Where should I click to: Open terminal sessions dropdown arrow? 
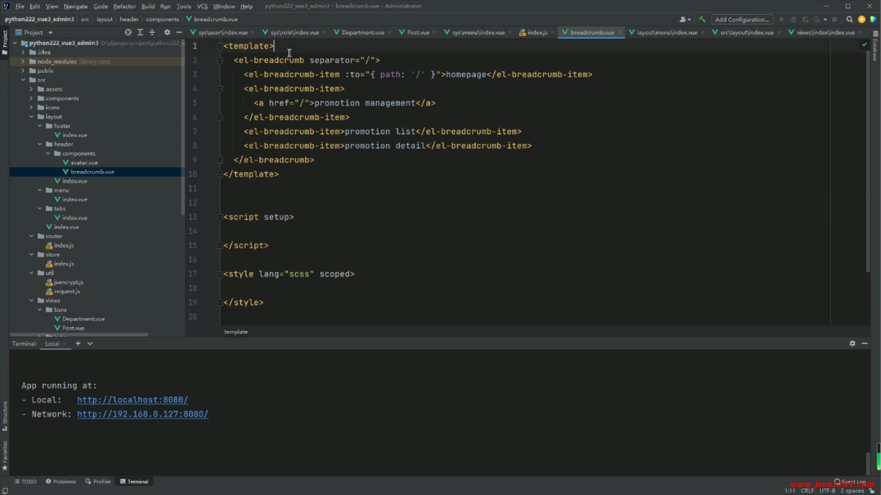[x=90, y=343]
